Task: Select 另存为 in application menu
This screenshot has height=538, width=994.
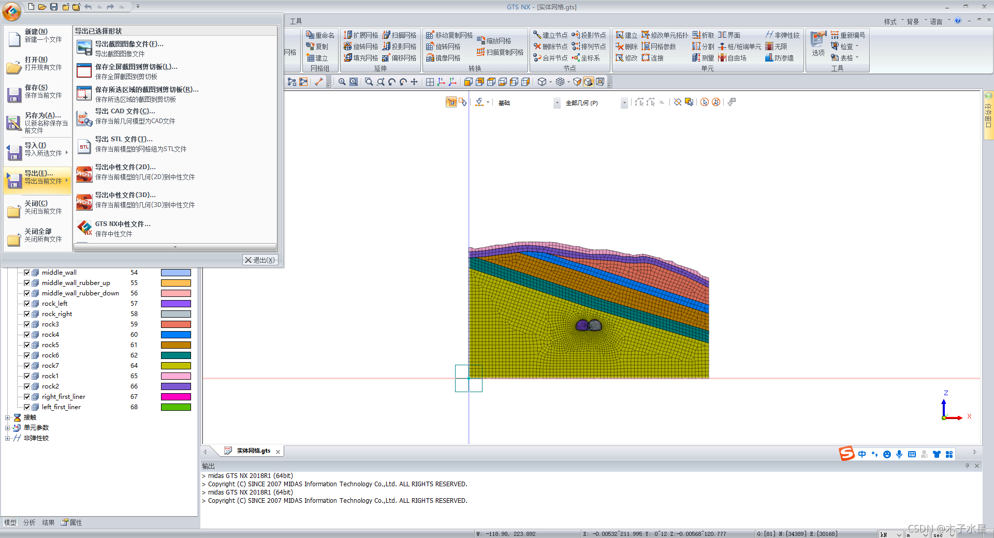Action: tap(37, 123)
